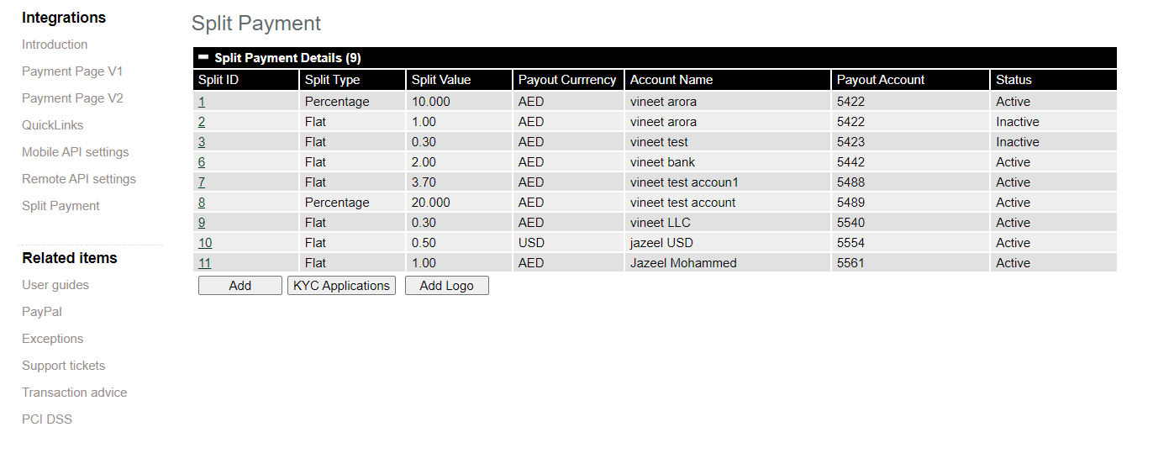Select QuickLinks in the sidebar
Viewport: 1153px width, 464px height.
pos(53,125)
